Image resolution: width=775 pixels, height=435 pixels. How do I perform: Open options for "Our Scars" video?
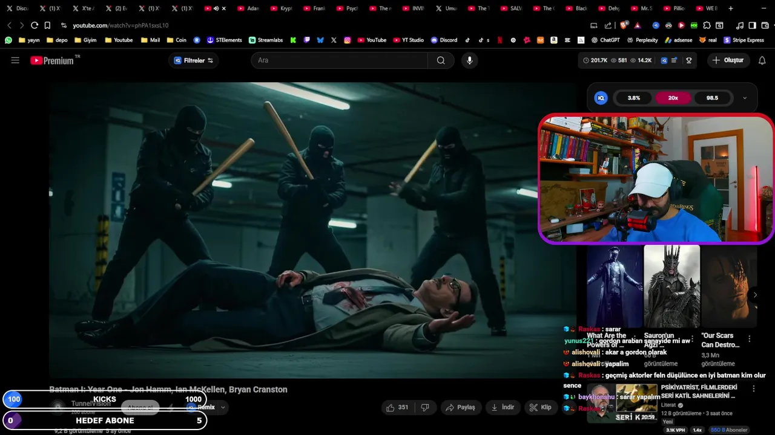pos(750,339)
